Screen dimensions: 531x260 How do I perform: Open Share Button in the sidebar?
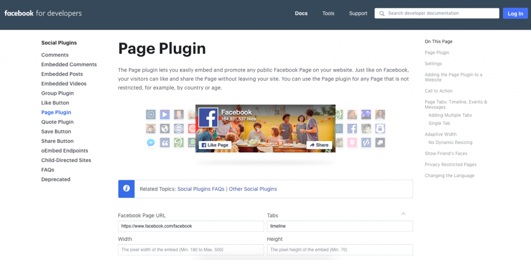[x=57, y=141]
